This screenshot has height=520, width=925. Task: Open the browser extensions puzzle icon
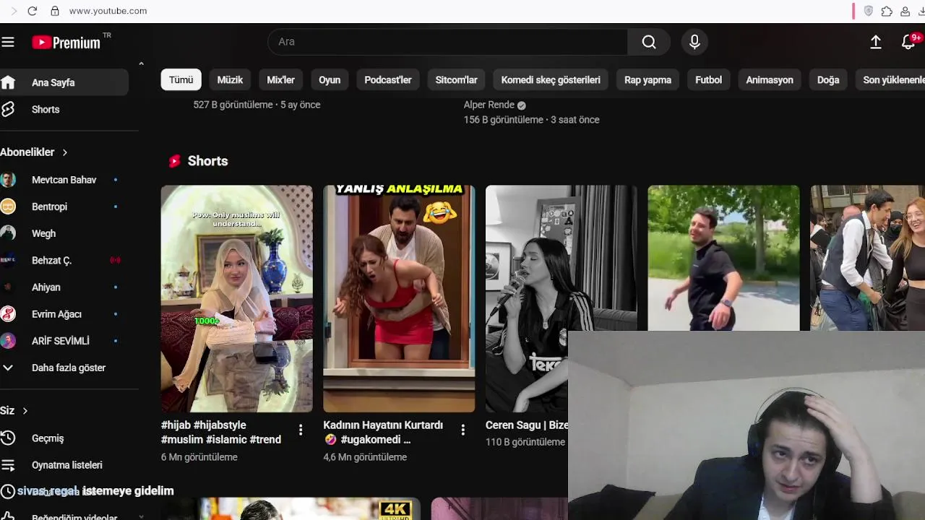887,11
